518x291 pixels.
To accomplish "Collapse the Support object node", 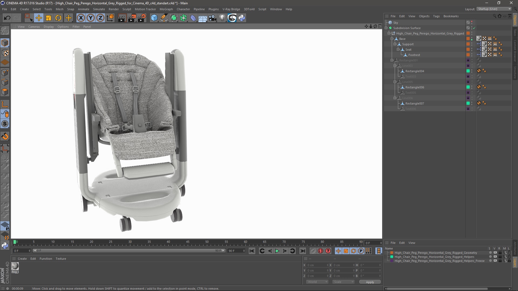I will click(395, 44).
